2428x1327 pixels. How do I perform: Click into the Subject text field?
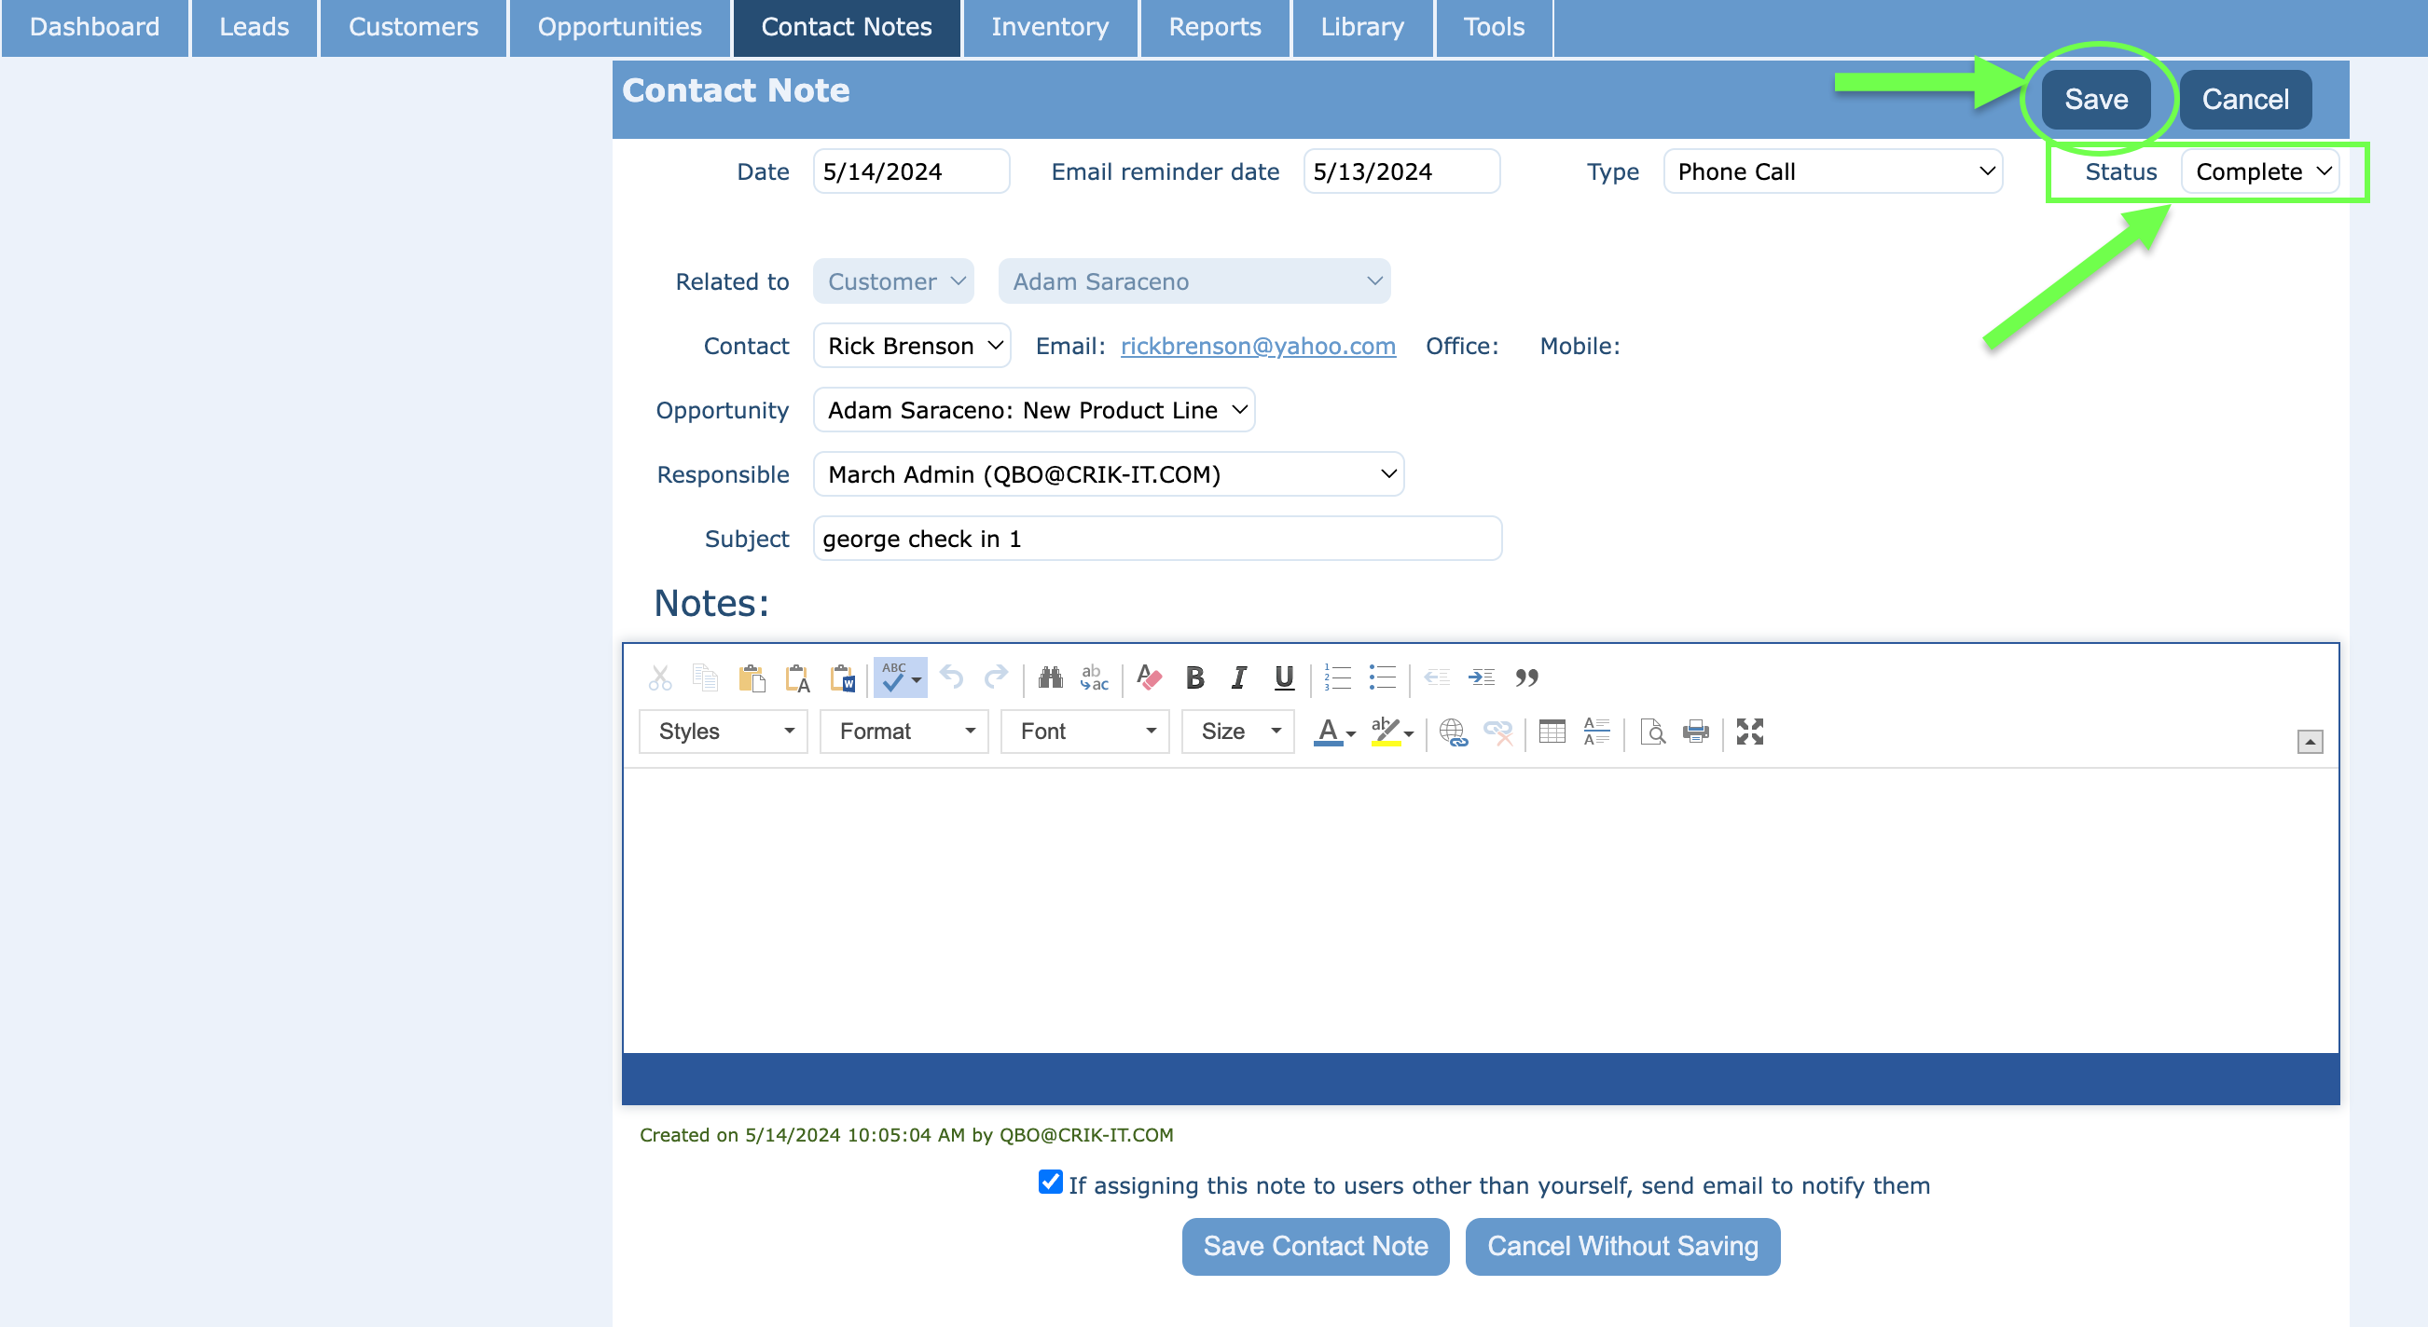1156,539
